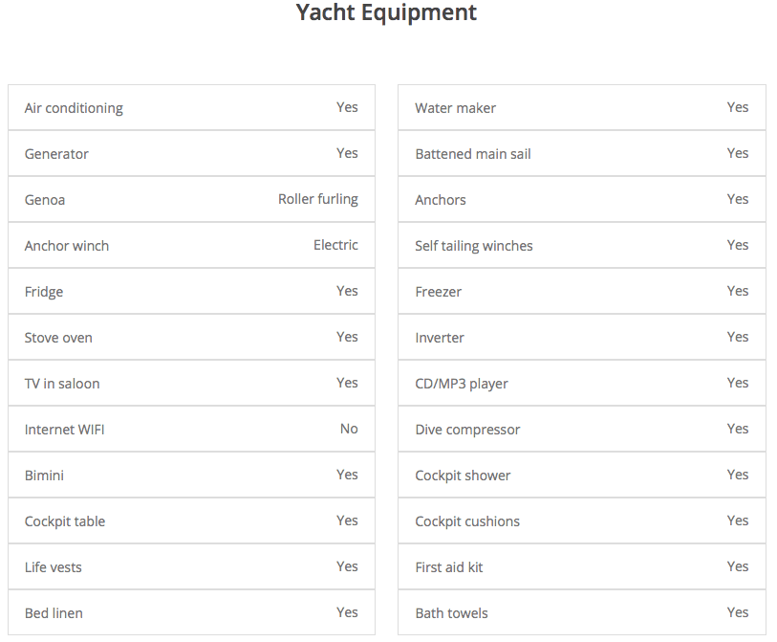Viewport: 777px width, 642px height.
Task: Select the Fridge row label
Action: 44,292
